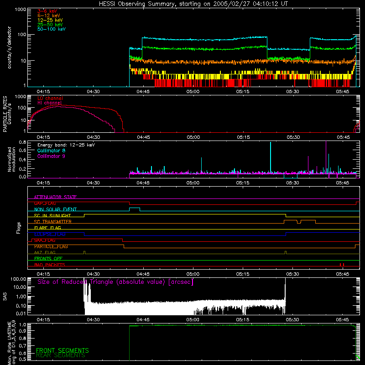
Task: Click the 05:00 time label below particle rates panel
Action: point(193,137)
